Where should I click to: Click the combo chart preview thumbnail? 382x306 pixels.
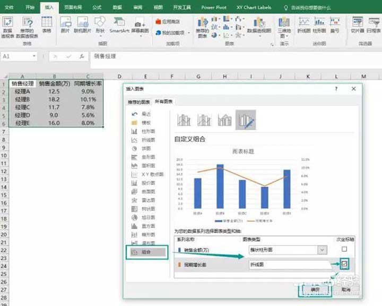(244, 185)
